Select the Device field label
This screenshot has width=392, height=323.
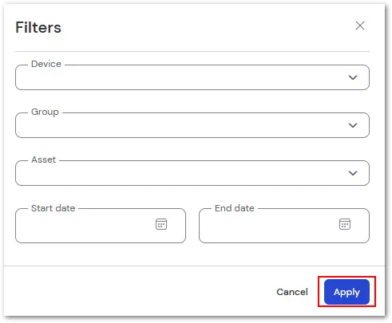click(46, 64)
